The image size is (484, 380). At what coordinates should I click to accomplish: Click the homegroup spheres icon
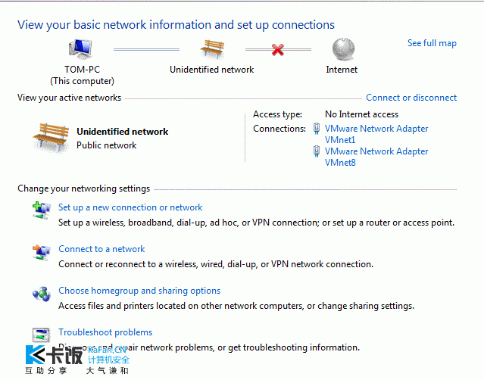(42, 294)
